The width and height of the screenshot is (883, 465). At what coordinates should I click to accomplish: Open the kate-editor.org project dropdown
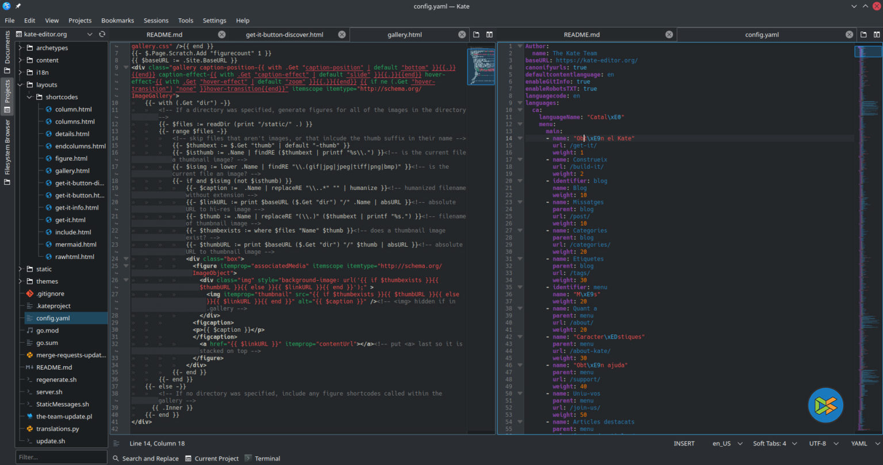[x=89, y=34]
